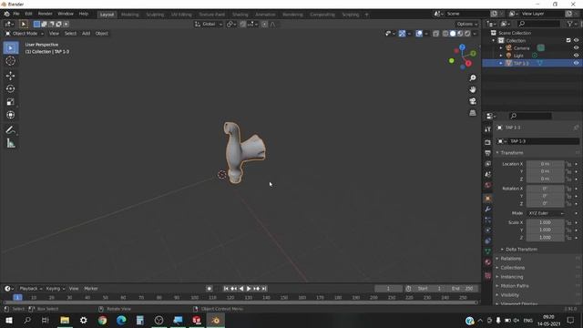Toggle snapping magnet in header
Screen dimensions: 583x328
pyautogui.click(x=242, y=24)
